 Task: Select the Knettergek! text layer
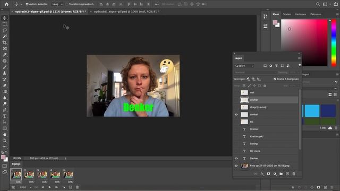(257, 136)
